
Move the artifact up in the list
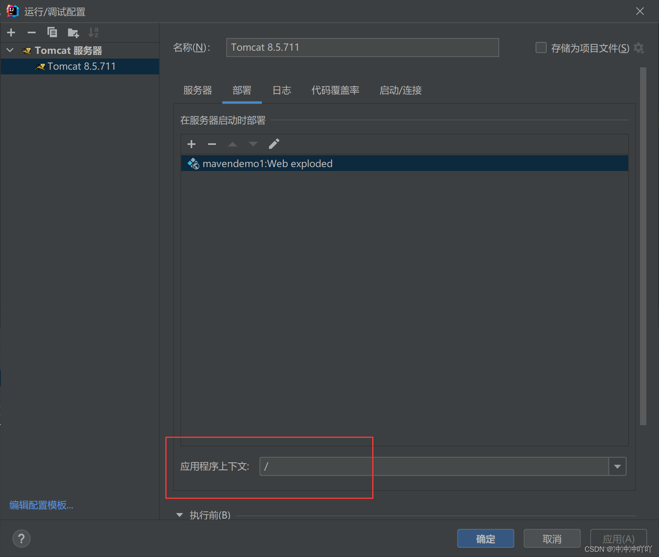coord(233,144)
